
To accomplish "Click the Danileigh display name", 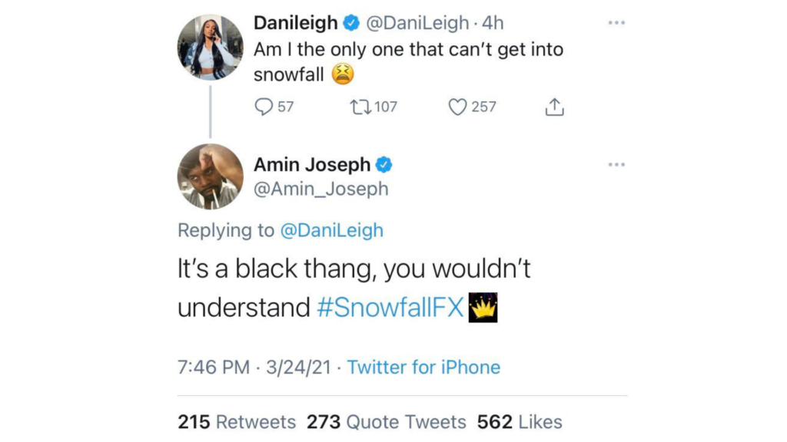I will (x=296, y=24).
